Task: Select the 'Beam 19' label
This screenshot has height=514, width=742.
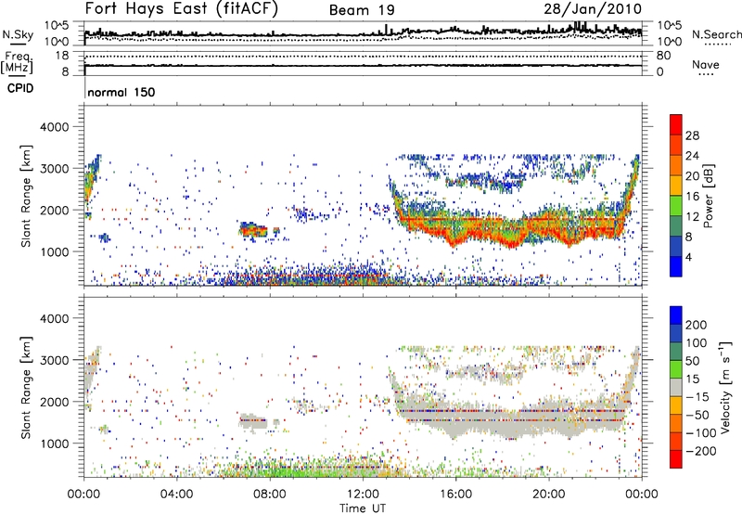Action: (362, 10)
